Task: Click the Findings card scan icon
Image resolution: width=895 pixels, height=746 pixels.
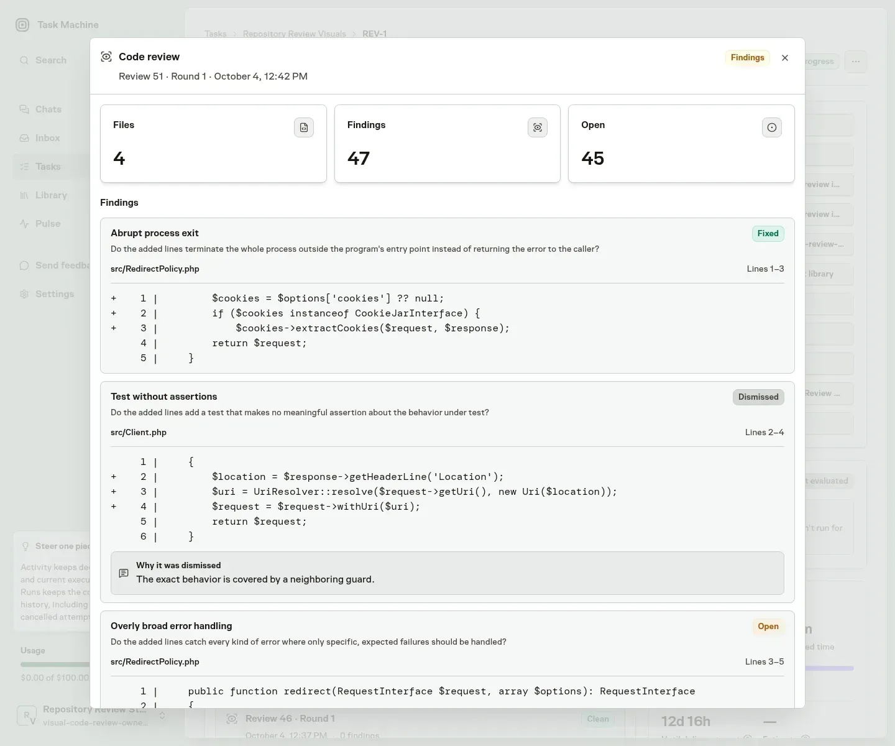Action: tap(538, 127)
